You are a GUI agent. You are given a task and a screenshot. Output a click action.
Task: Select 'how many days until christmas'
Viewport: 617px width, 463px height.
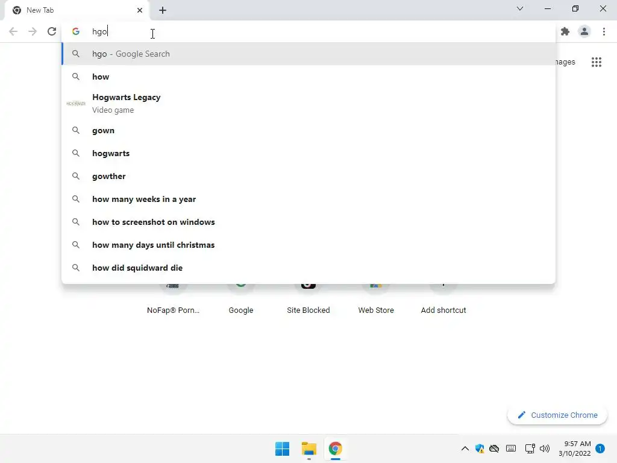click(308, 245)
